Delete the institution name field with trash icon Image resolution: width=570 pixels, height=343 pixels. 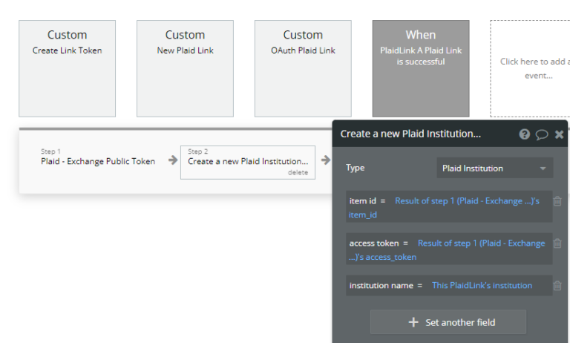coord(557,286)
